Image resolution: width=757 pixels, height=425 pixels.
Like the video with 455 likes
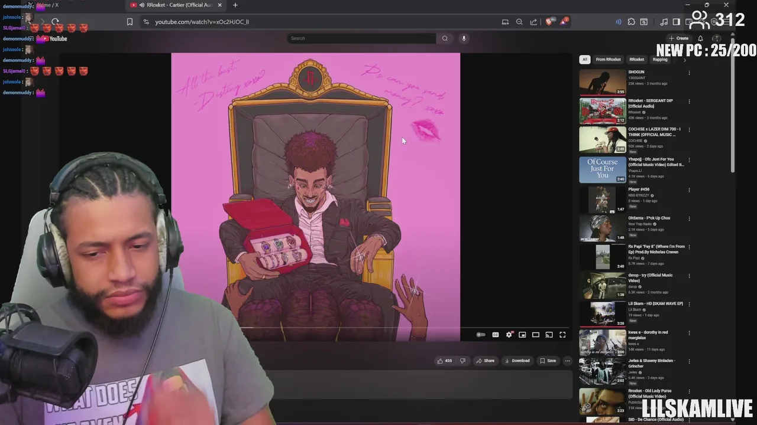(444, 361)
